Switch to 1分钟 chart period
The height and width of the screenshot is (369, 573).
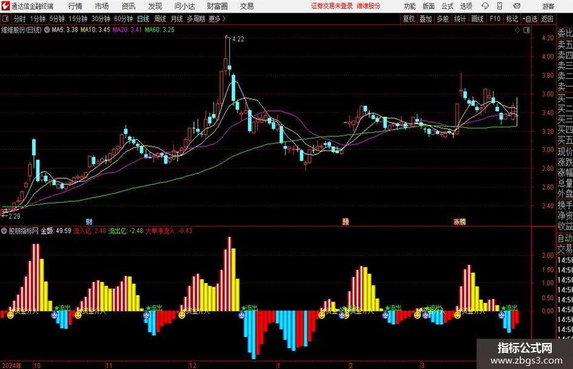click(x=38, y=19)
